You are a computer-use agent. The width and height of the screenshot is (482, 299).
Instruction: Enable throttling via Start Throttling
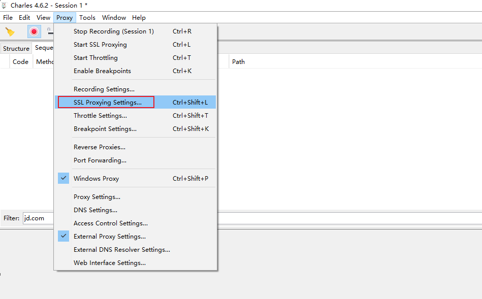tap(95, 58)
